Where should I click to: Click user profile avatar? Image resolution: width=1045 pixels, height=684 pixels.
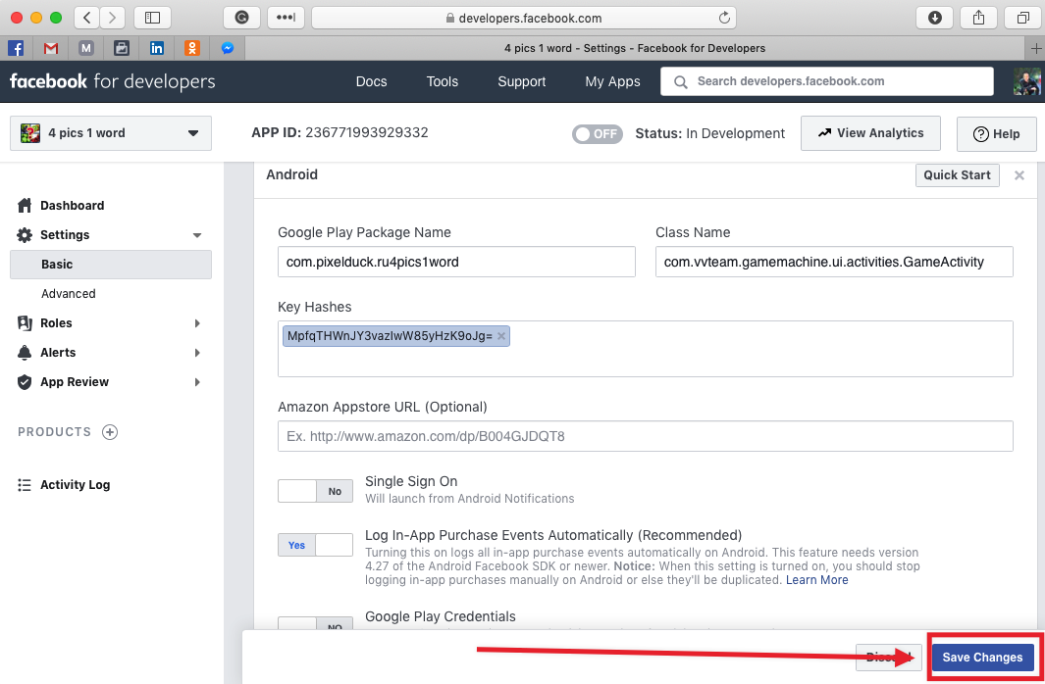[1027, 81]
